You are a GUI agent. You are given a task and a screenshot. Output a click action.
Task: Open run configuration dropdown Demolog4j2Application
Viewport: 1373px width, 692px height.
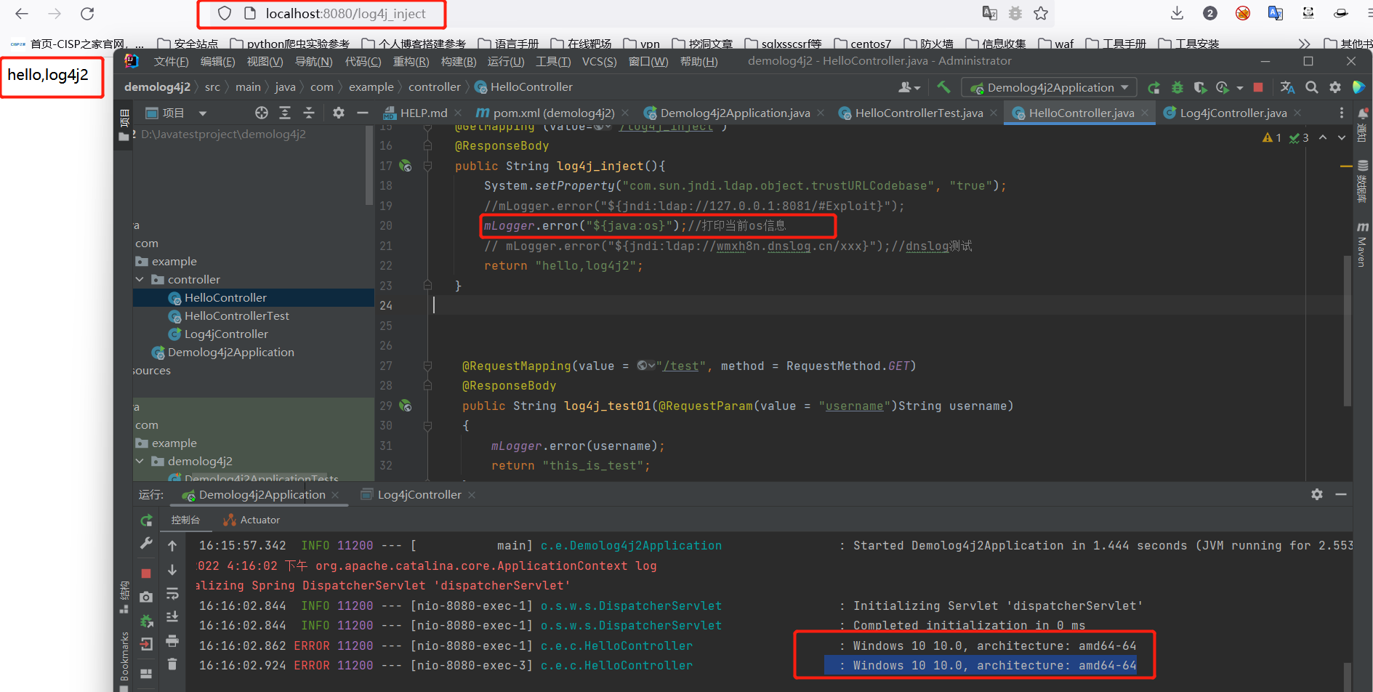pos(1050,87)
